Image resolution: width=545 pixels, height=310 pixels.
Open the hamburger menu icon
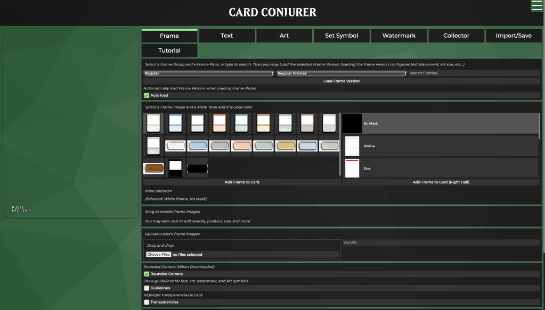[x=537, y=6]
